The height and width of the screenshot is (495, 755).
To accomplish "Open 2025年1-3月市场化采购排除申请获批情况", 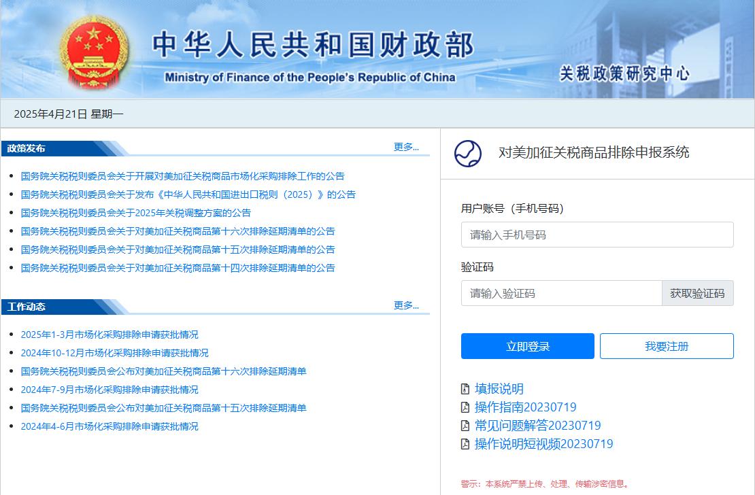I will tap(110, 335).
